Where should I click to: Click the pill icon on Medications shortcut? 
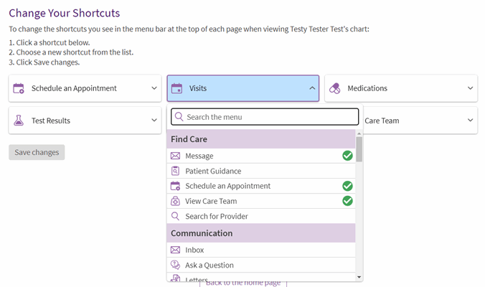[334, 88]
